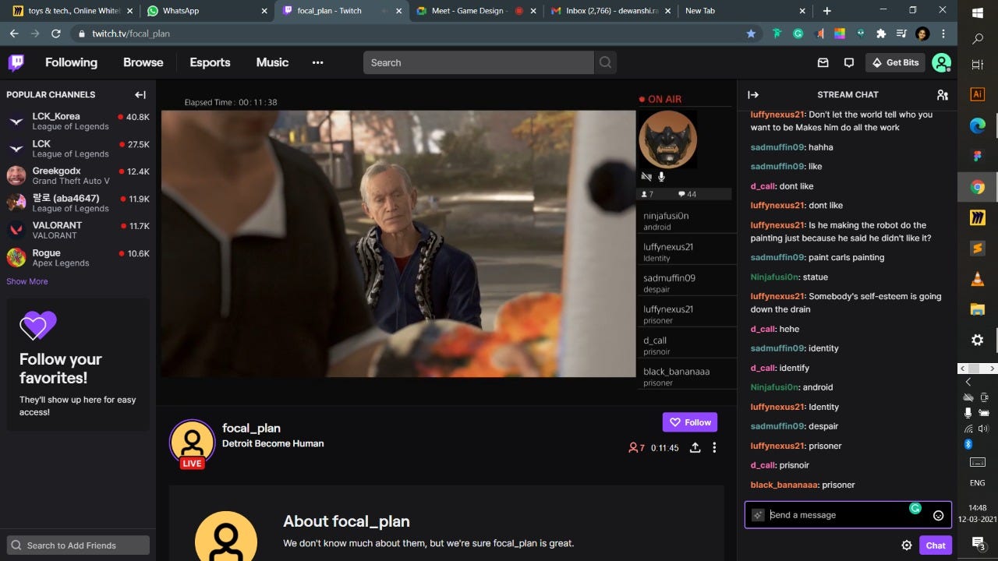The height and width of the screenshot is (561, 998).
Task: Click black_bananaaa username in chat
Action: point(784,485)
